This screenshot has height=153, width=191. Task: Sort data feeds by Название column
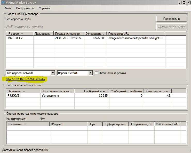23,91
